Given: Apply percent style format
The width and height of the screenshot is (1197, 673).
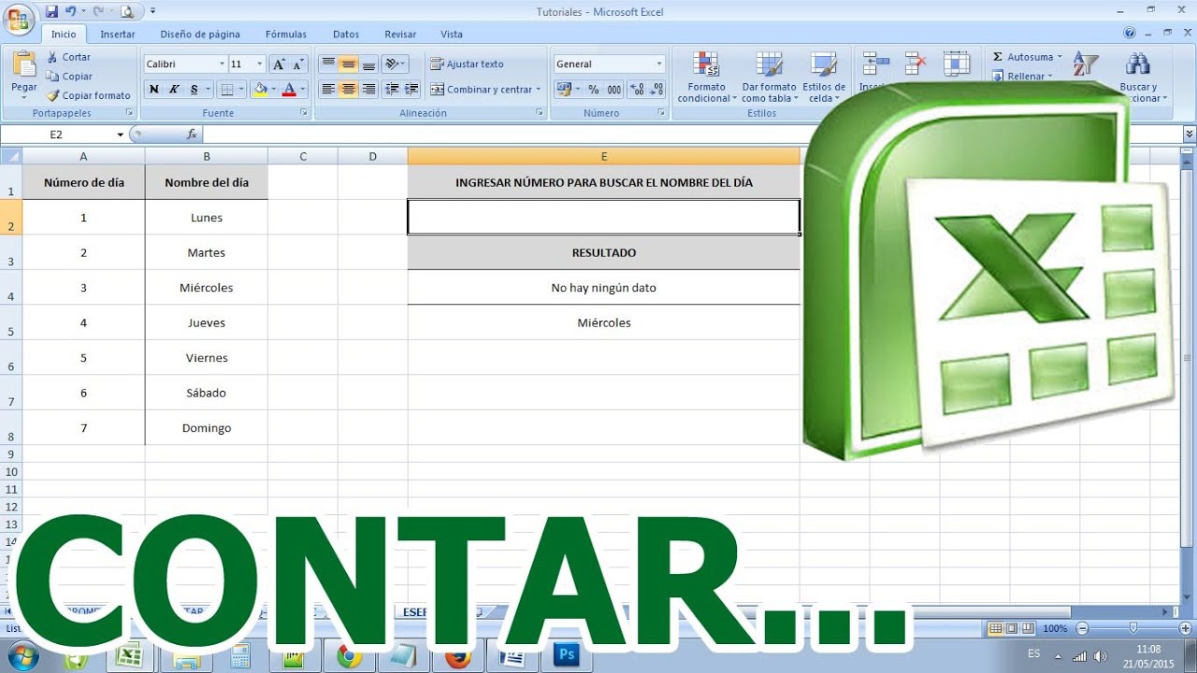Looking at the screenshot, I should pyautogui.click(x=593, y=90).
